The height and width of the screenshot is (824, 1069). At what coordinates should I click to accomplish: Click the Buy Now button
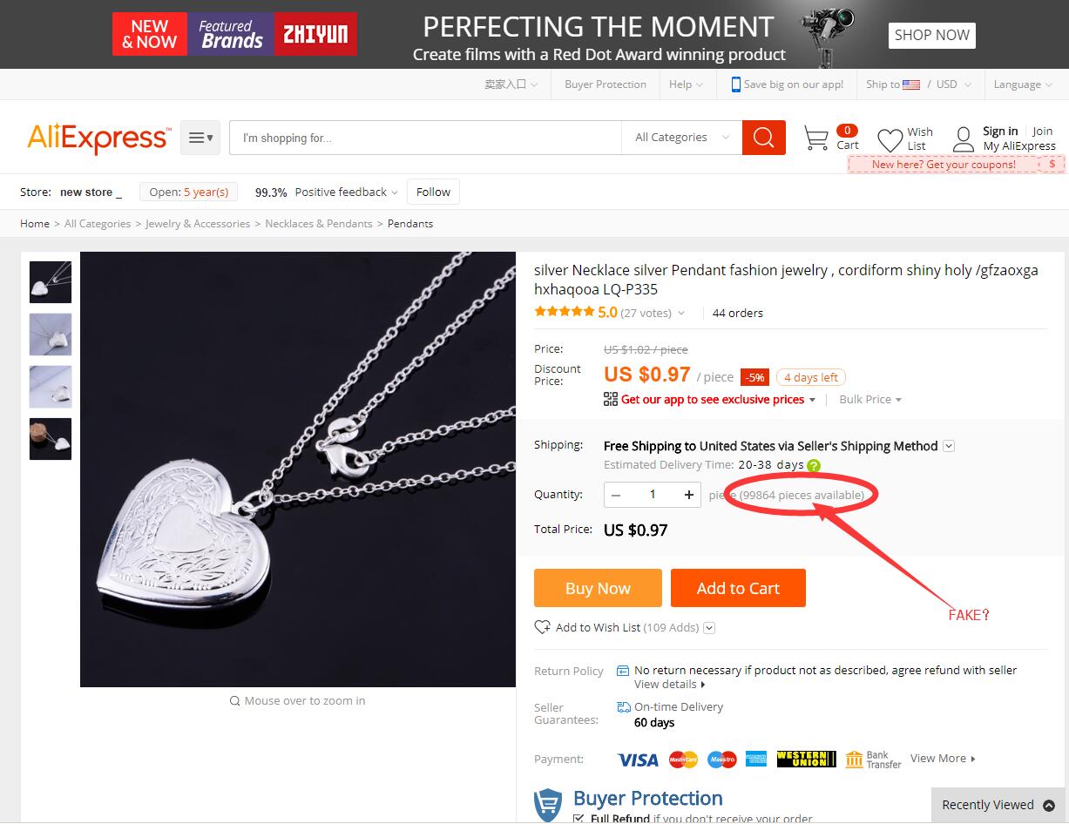coord(598,588)
